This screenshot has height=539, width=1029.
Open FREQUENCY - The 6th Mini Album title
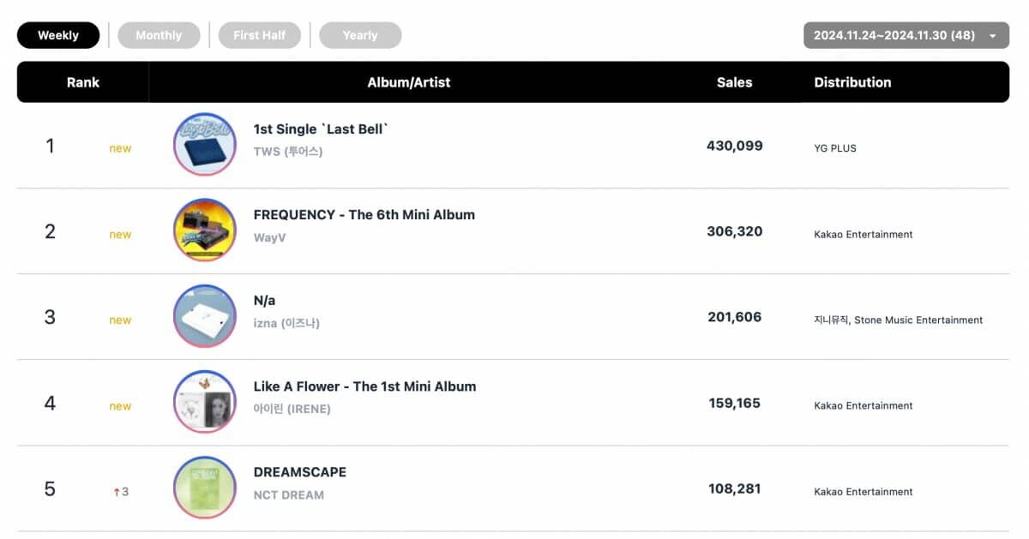[x=364, y=214]
